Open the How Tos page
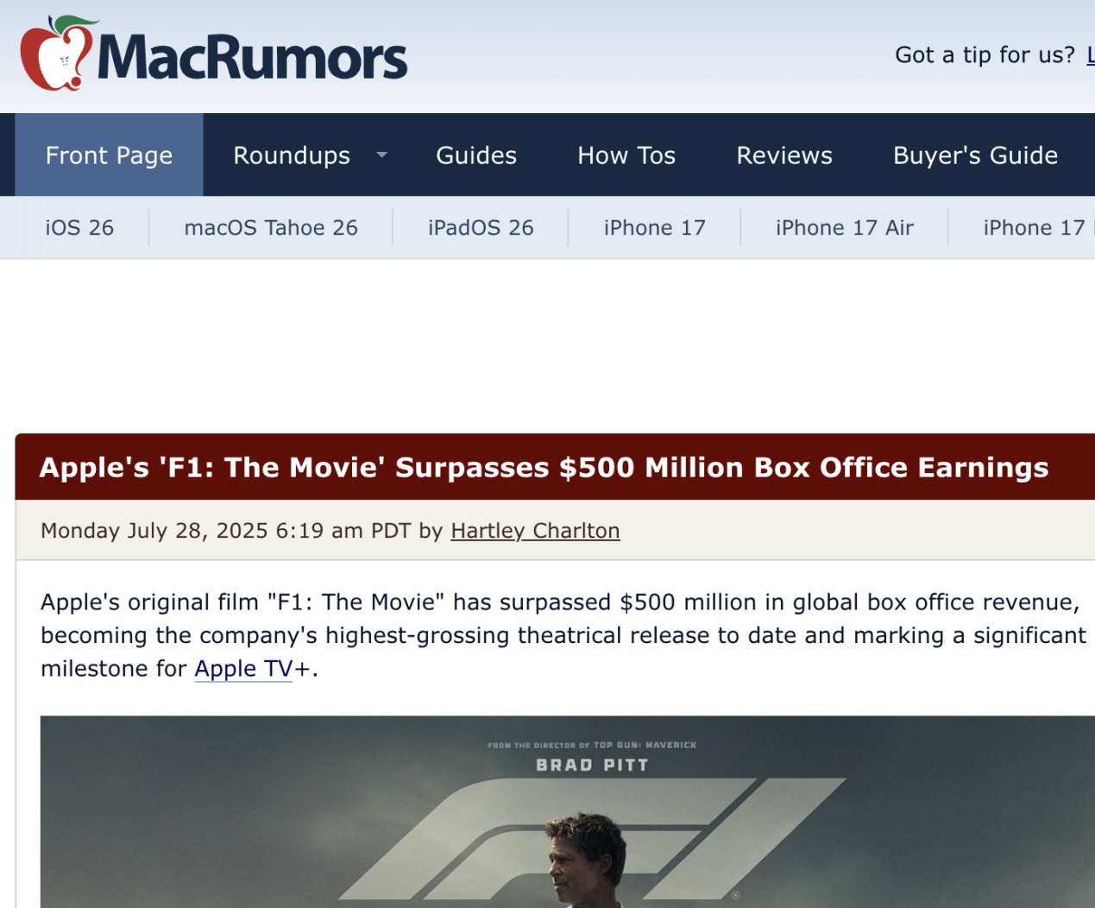This screenshot has width=1095, height=908. click(x=626, y=155)
